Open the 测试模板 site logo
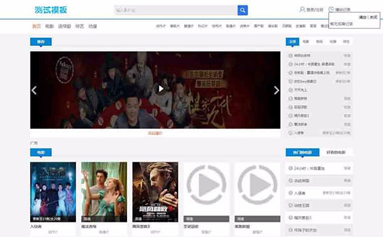The image size is (383, 237). point(51,10)
